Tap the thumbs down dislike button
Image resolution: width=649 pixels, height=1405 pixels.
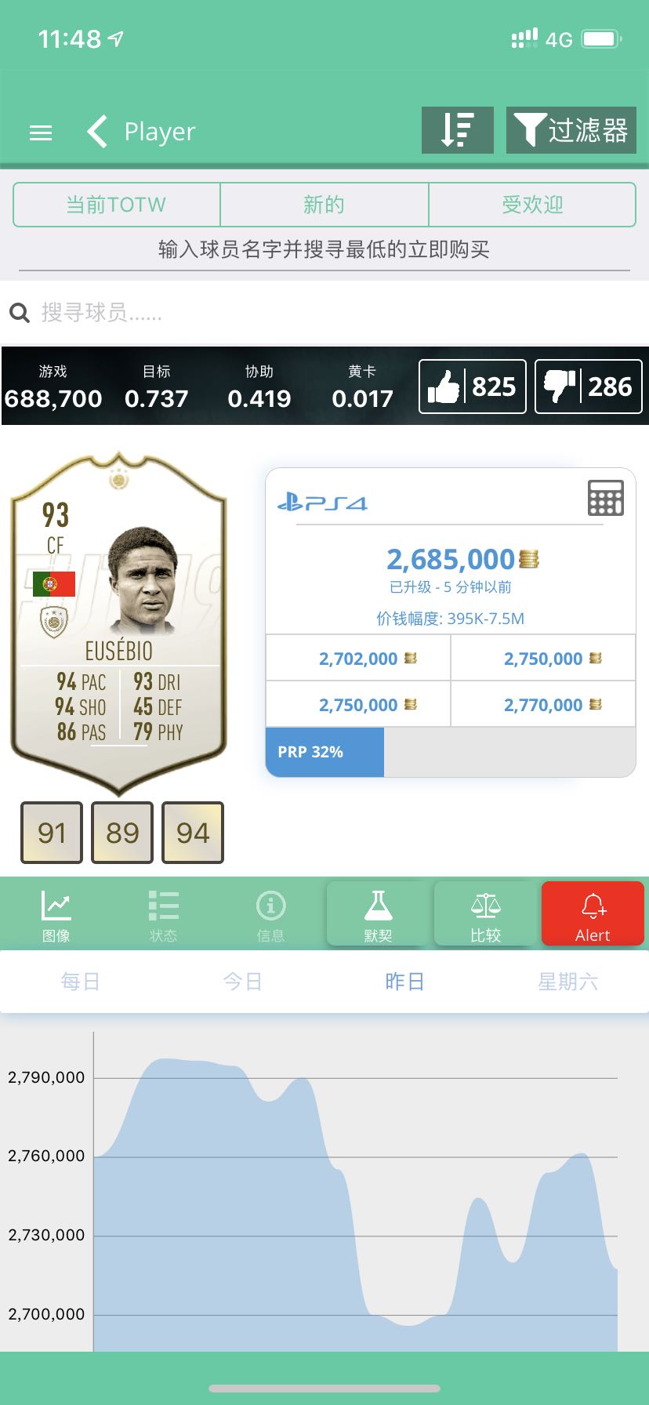(588, 386)
